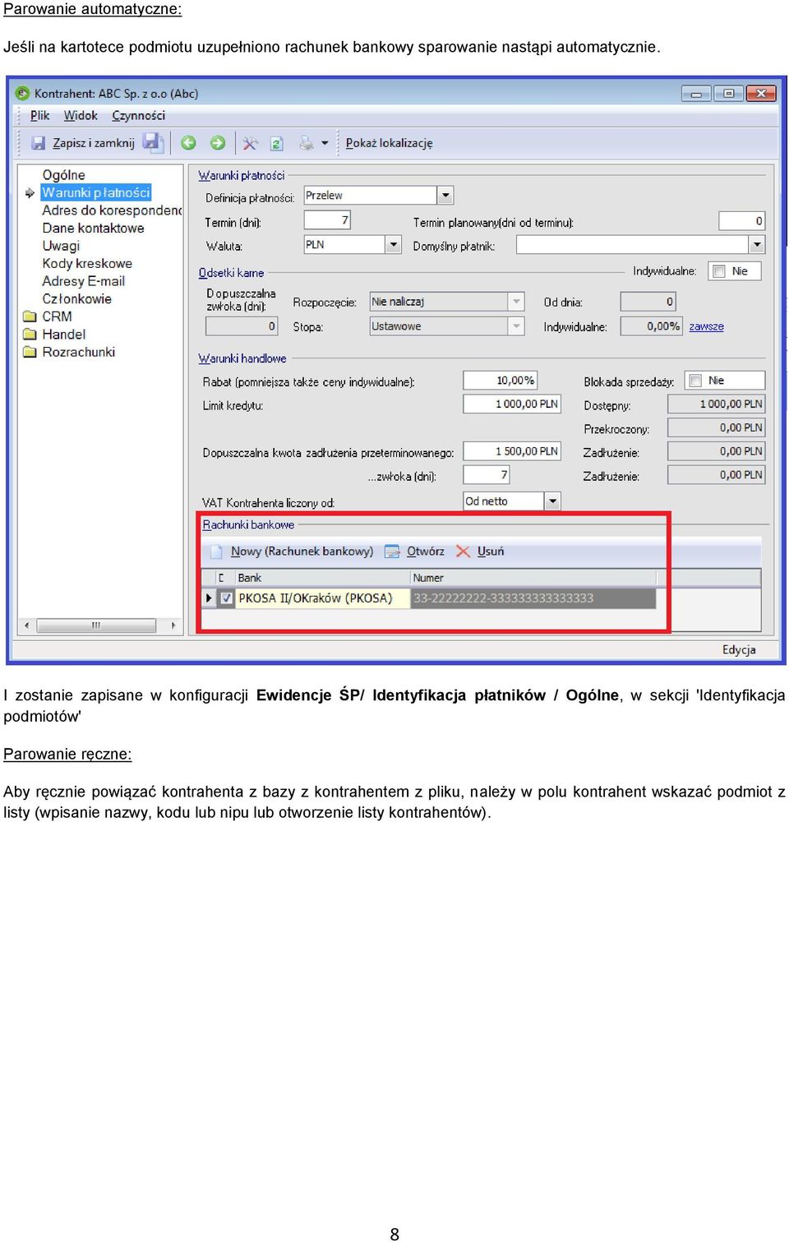Select Dane kontaktowe in the tree
789x1242 pixels.
(x=93, y=229)
